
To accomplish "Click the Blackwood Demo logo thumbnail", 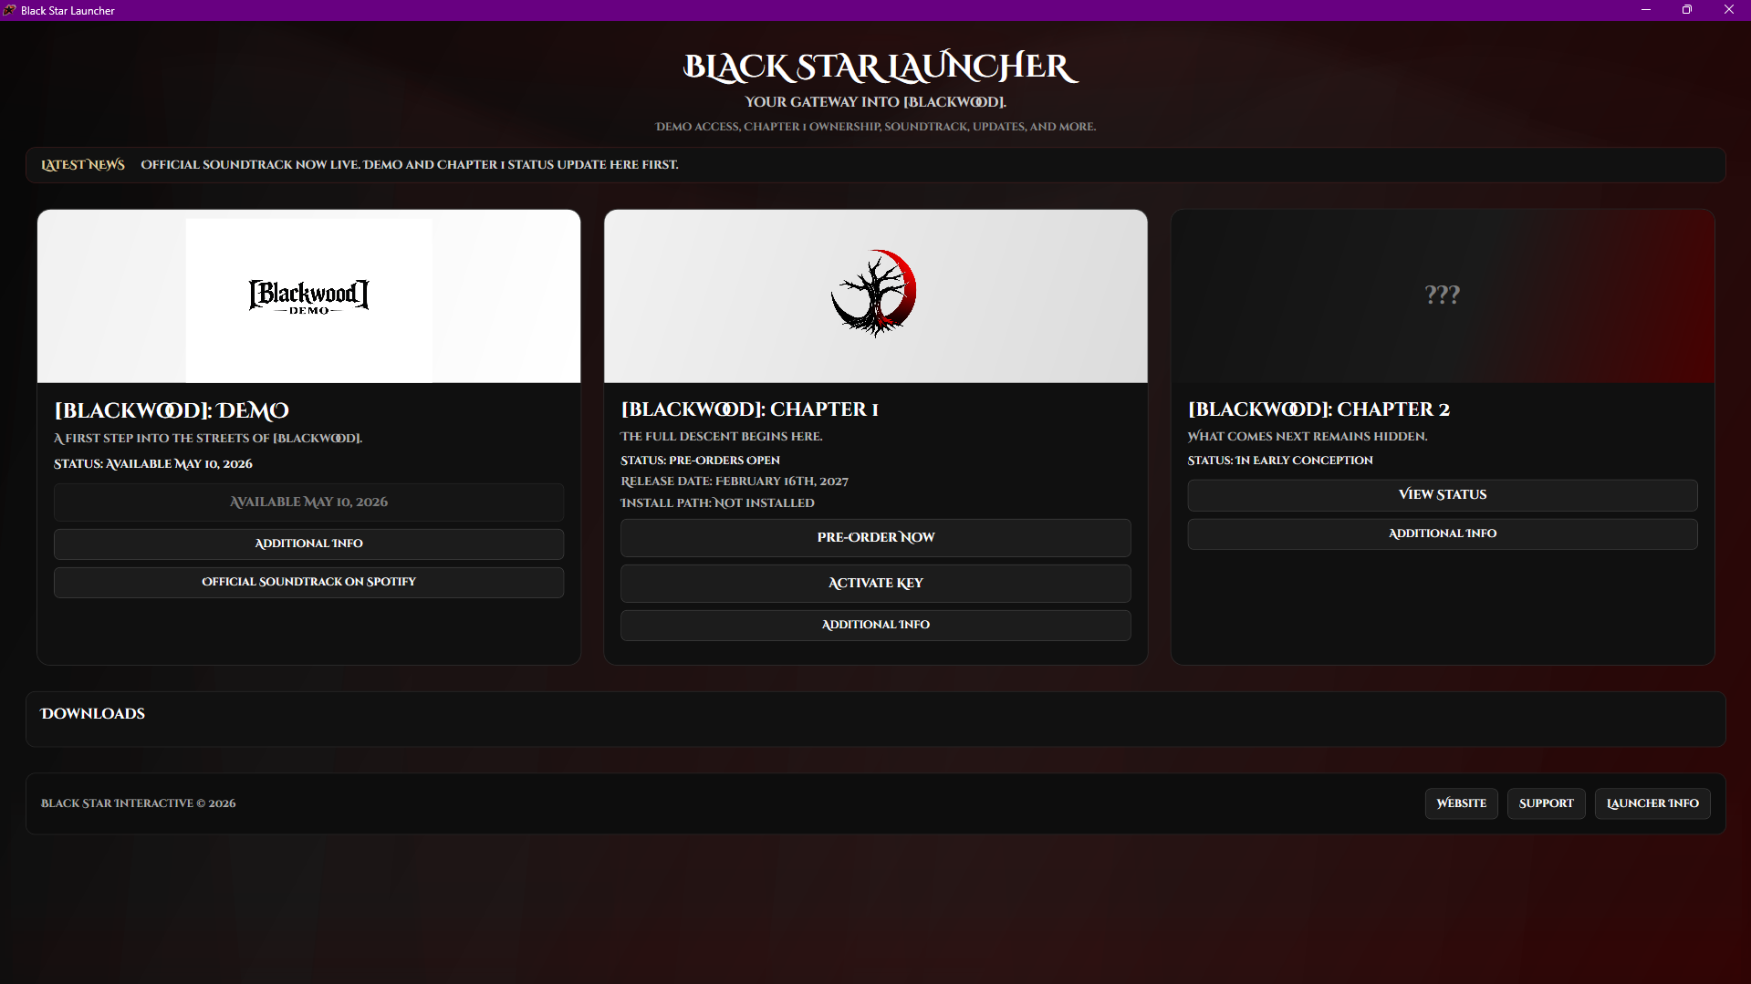I will pos(308,297).
